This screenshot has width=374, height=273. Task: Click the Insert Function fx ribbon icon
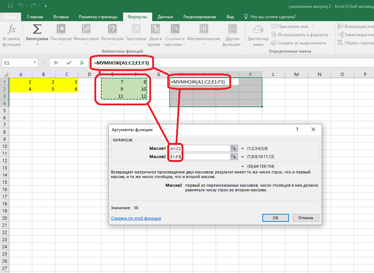(x=12, y=29)
